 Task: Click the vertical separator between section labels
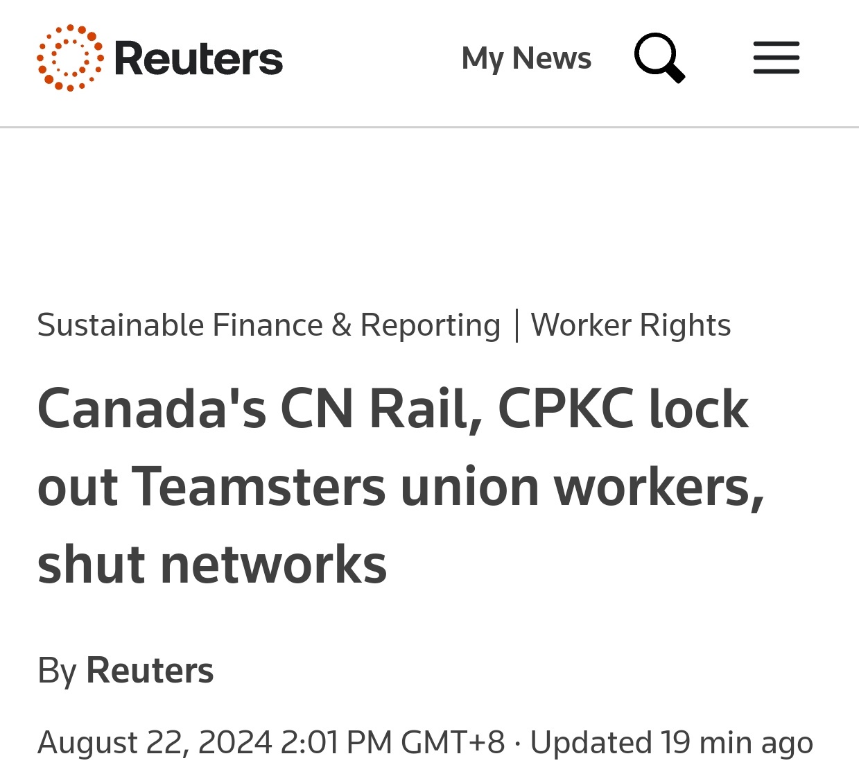click(517, 325)
